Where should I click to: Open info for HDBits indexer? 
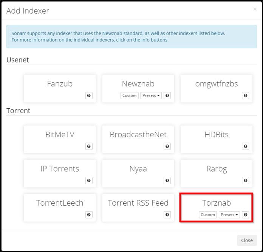pyautogui.click(x=245, y=146)
